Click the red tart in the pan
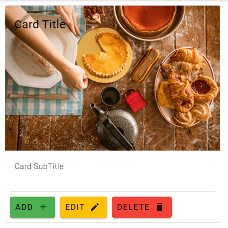Viewport: 228px width, 228px height. coord(148,18)
